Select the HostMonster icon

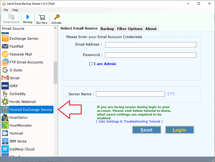coord(5,125)
